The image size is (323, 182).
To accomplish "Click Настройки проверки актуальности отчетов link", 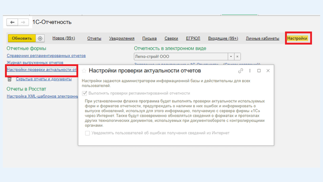I will [42, 70].
